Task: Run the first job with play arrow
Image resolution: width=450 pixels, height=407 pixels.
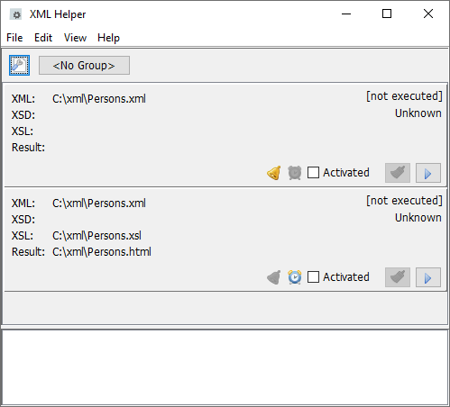Action: click(428, 173)
